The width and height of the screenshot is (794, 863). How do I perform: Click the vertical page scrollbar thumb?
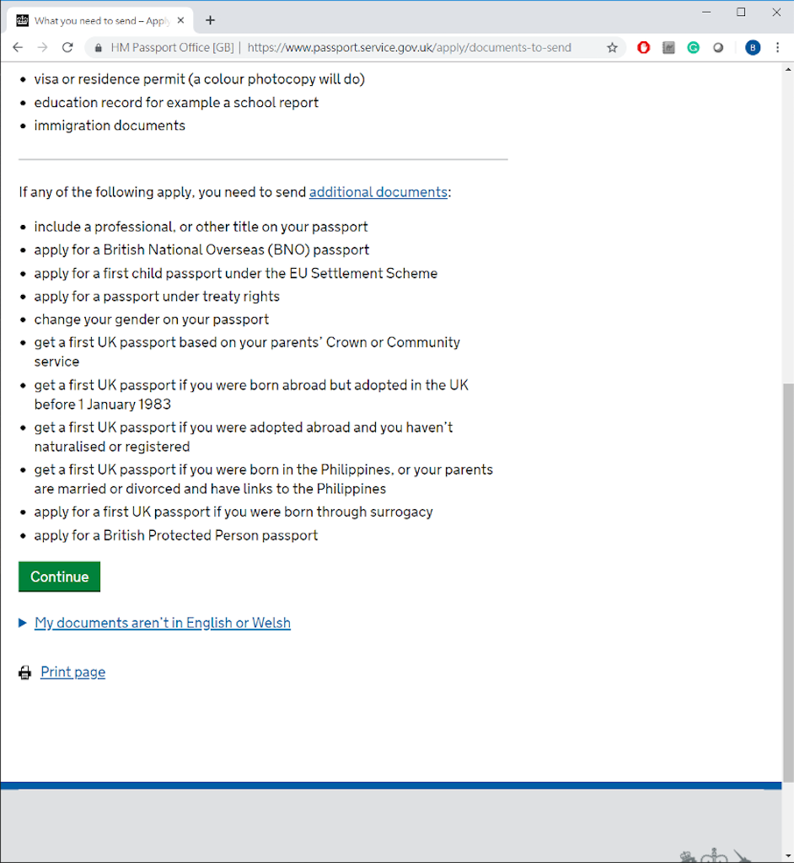click(x=788, y=582)
